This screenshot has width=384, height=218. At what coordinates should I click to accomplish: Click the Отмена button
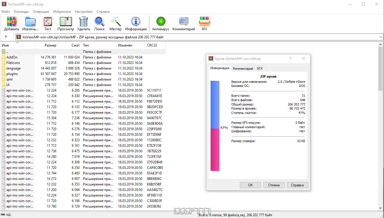(274, 185)
